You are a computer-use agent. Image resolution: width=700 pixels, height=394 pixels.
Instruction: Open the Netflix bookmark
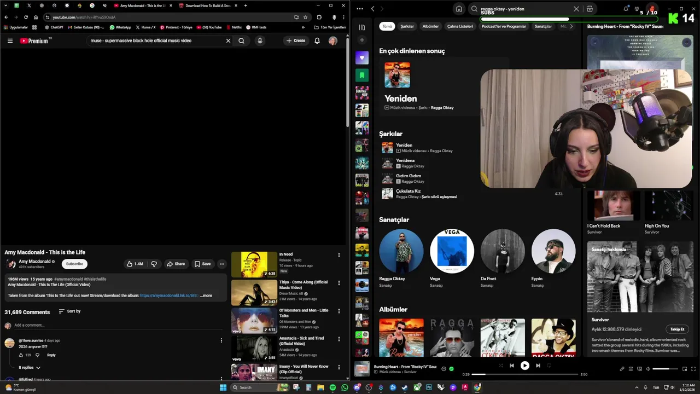(x=233, y=27)
